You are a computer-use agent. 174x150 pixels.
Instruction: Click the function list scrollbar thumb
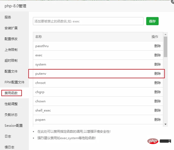(166, 47)
